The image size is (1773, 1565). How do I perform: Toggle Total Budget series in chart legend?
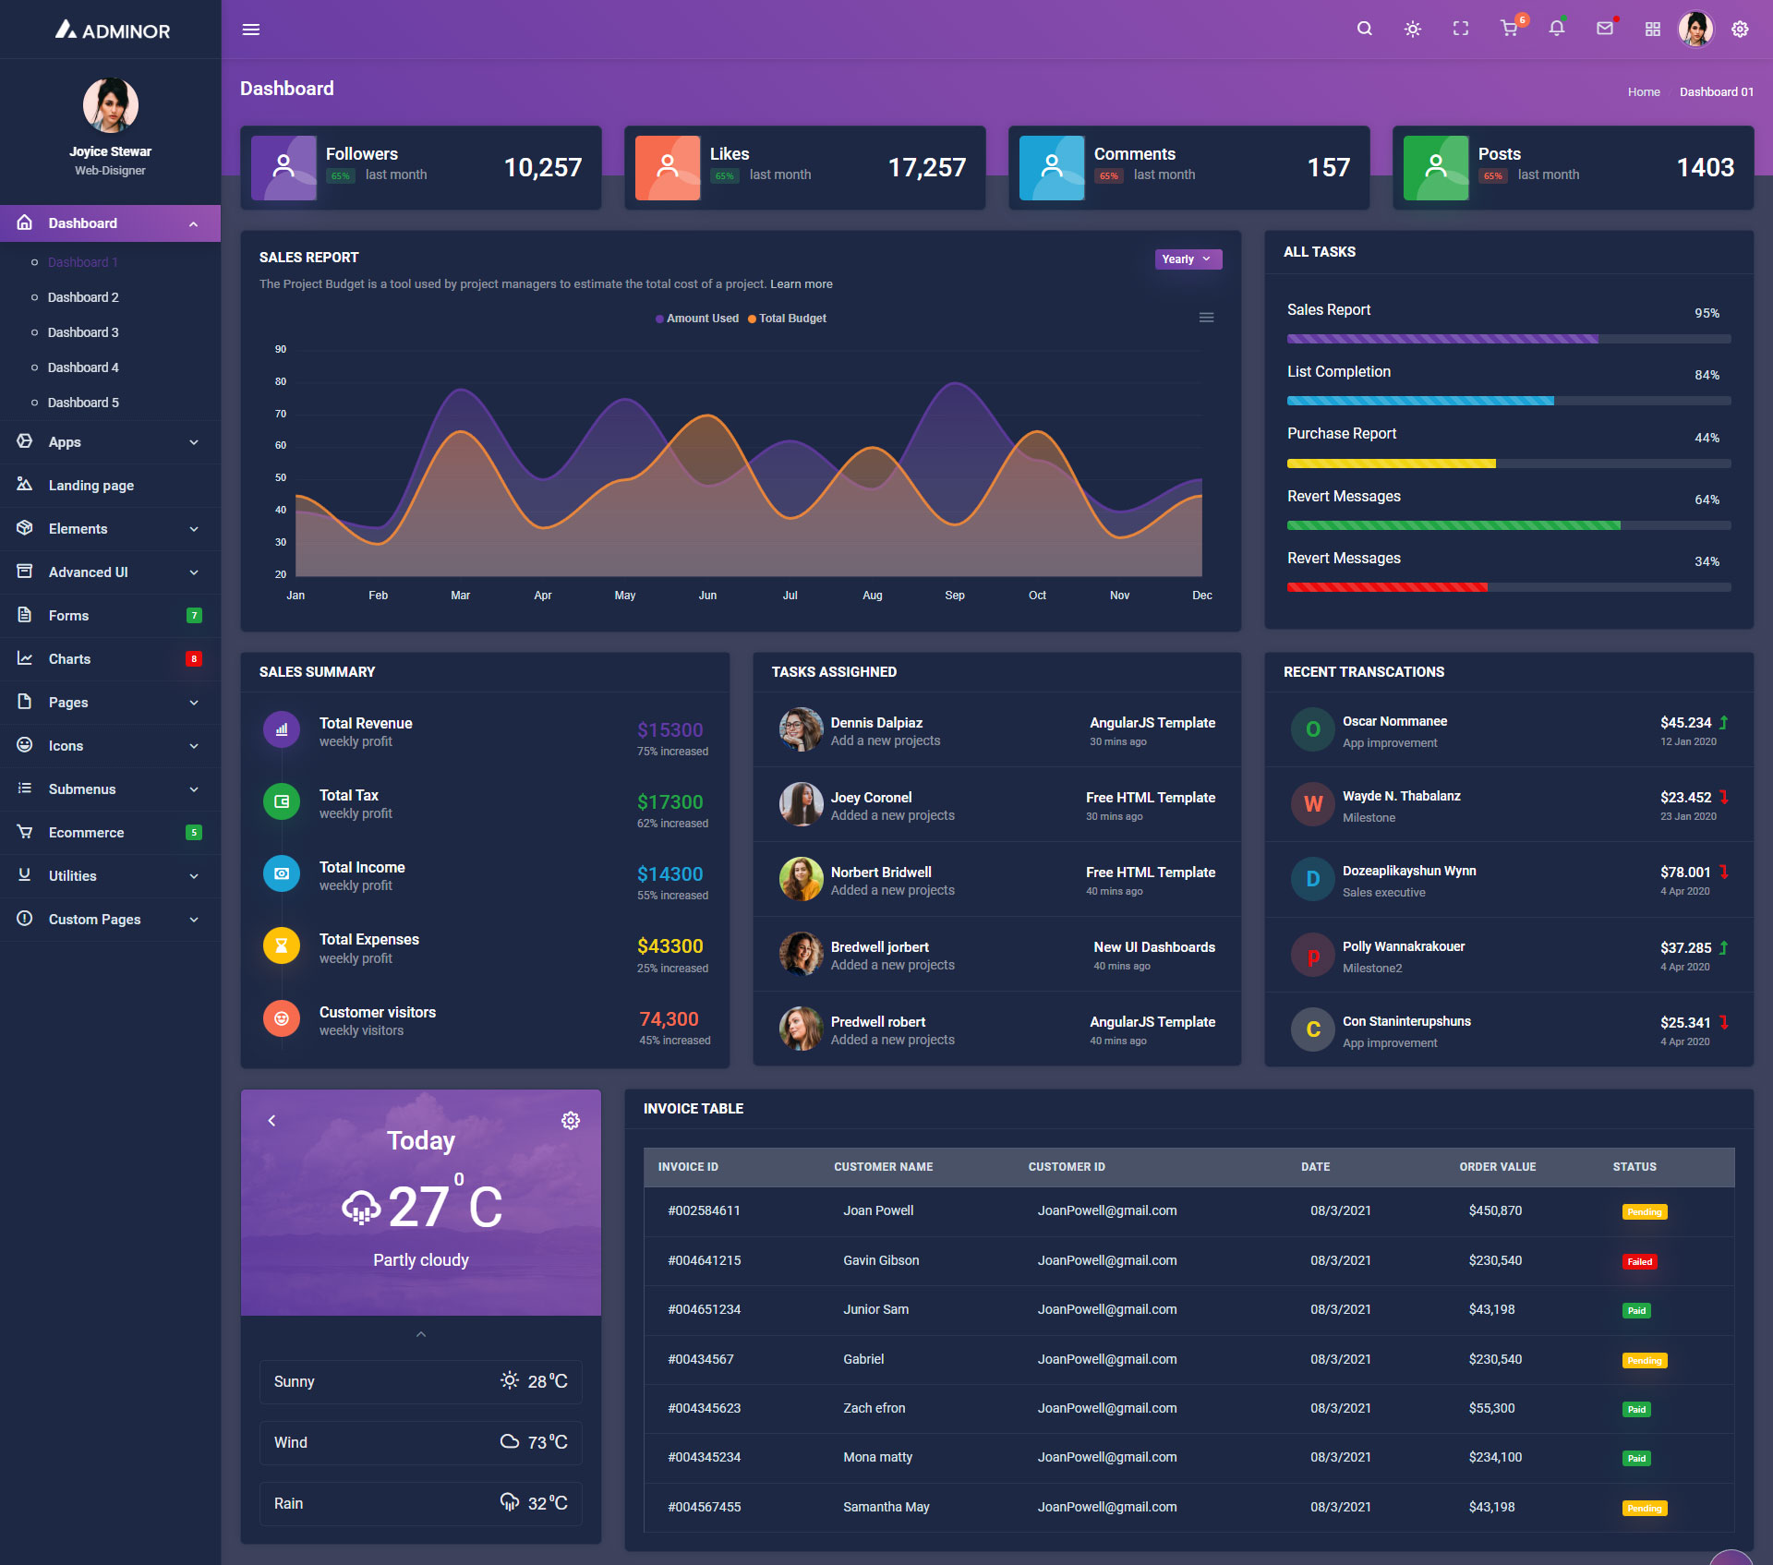[x=788, y=319]
